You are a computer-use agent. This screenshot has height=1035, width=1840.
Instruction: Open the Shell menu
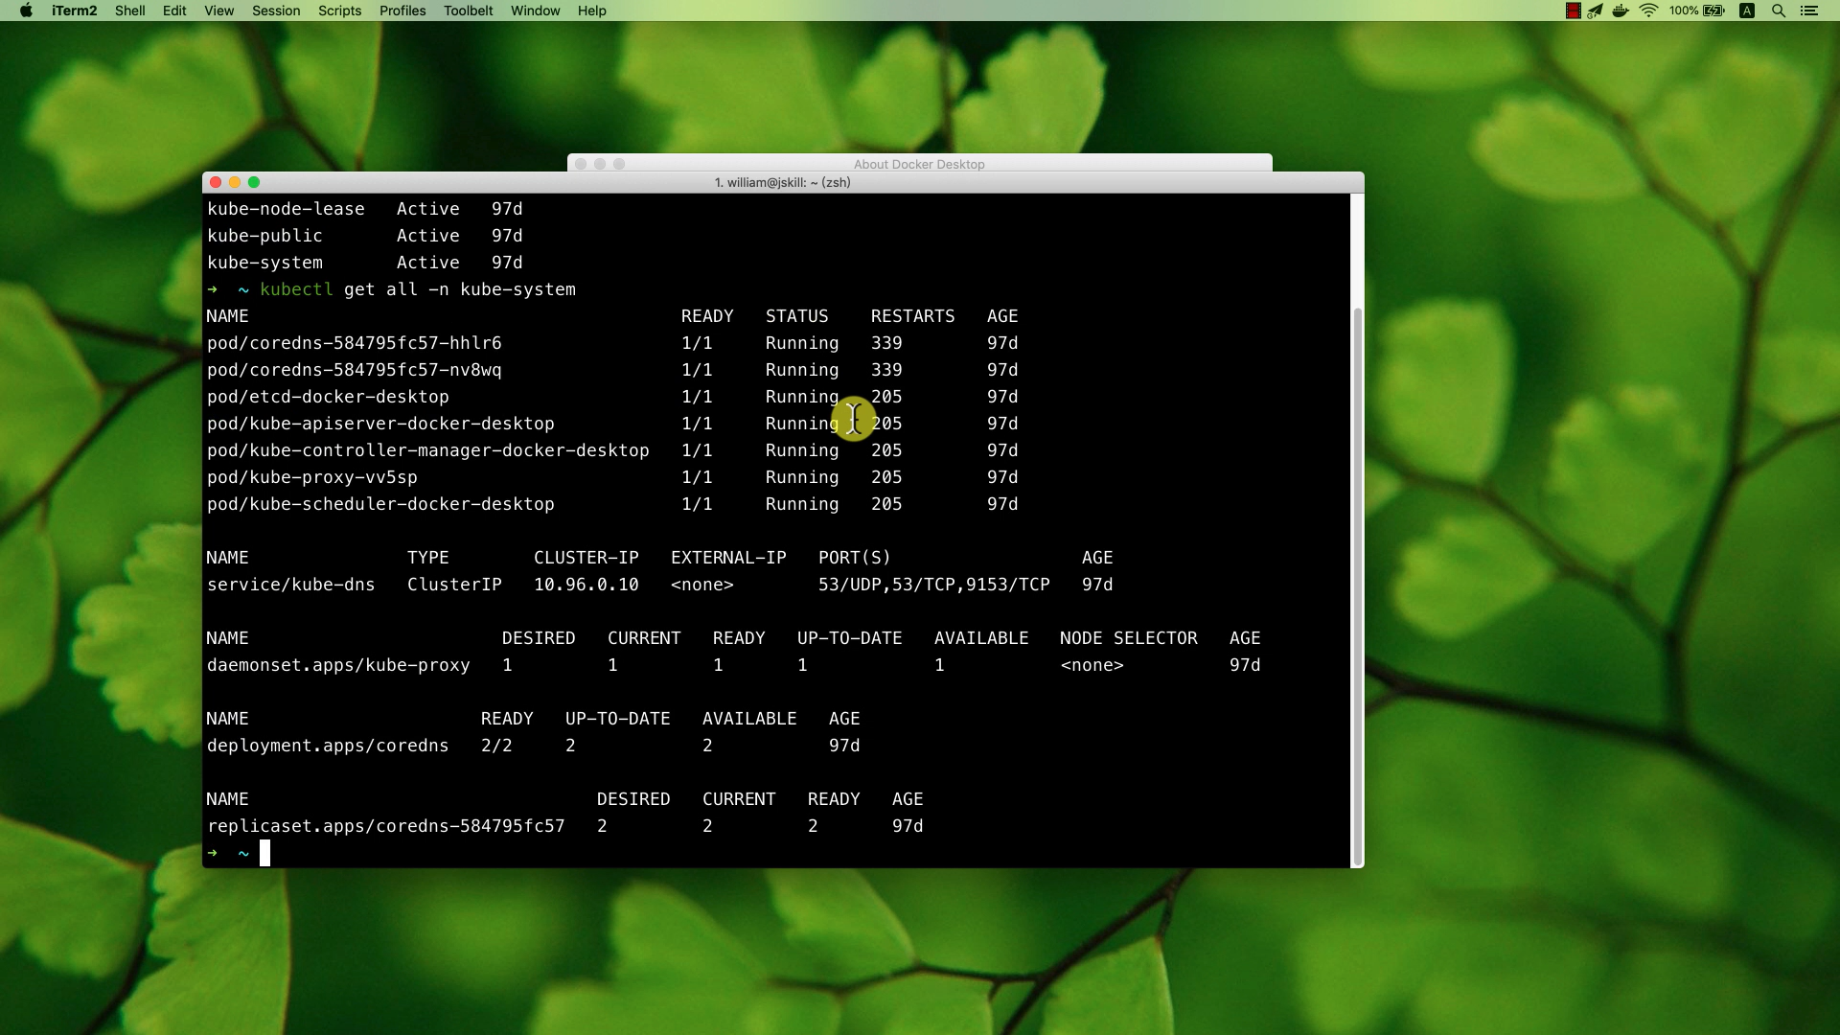(x=129, y=11)
